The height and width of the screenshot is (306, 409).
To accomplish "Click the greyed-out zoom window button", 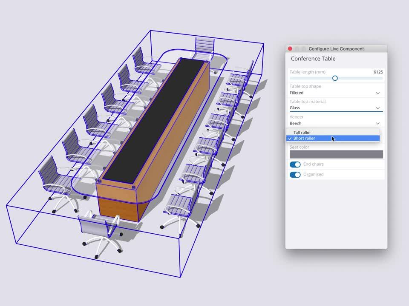I will [x=304, y=49].
